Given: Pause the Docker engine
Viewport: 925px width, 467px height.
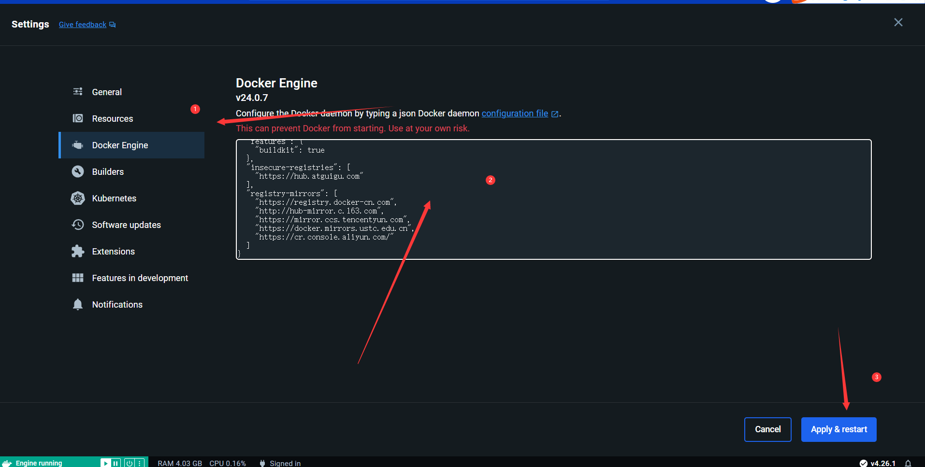Looking at the screenshot, I should 116,463.
